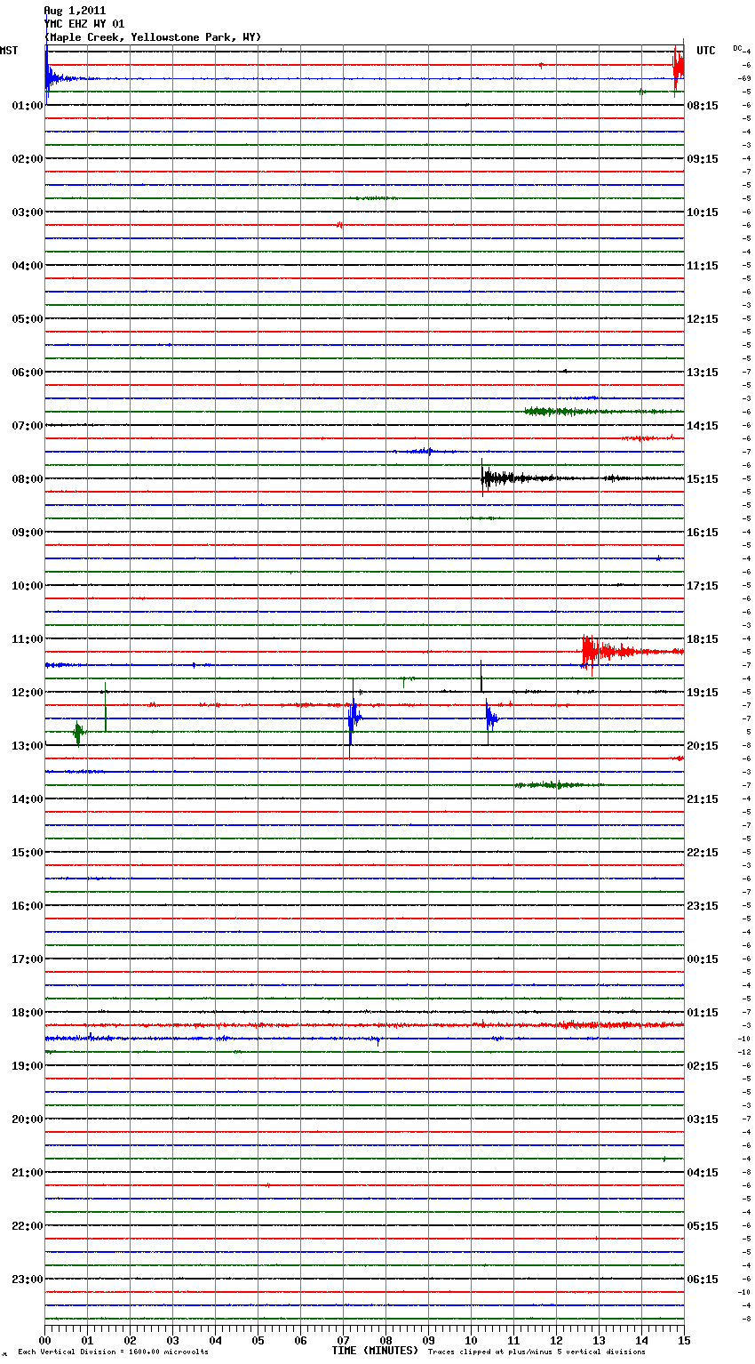
Task: Click the "TIME (MINUTES)" axis title
Action: (x=375, y=1351)
